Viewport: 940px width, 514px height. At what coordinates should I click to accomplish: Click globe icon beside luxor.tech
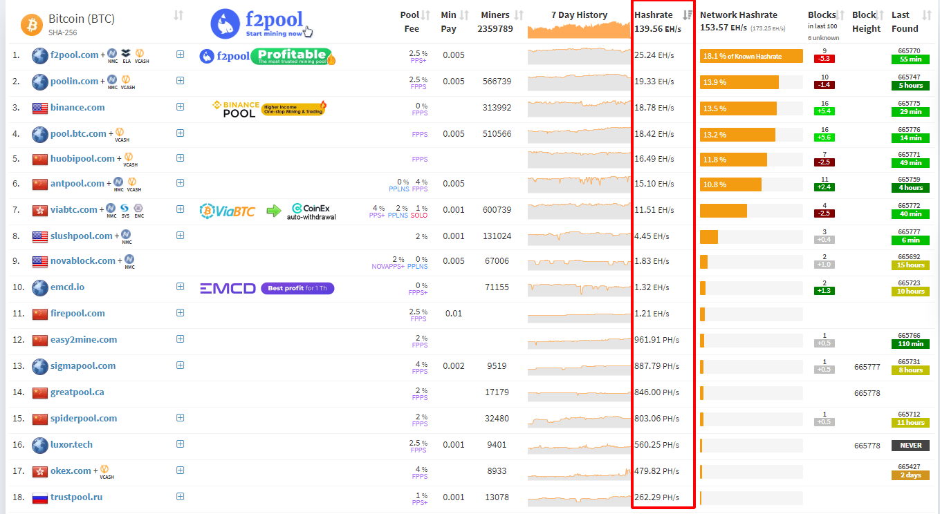(40, 445)
